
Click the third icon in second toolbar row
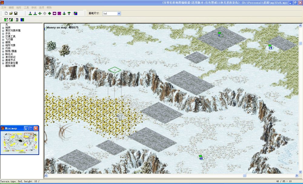pos(17,20)
